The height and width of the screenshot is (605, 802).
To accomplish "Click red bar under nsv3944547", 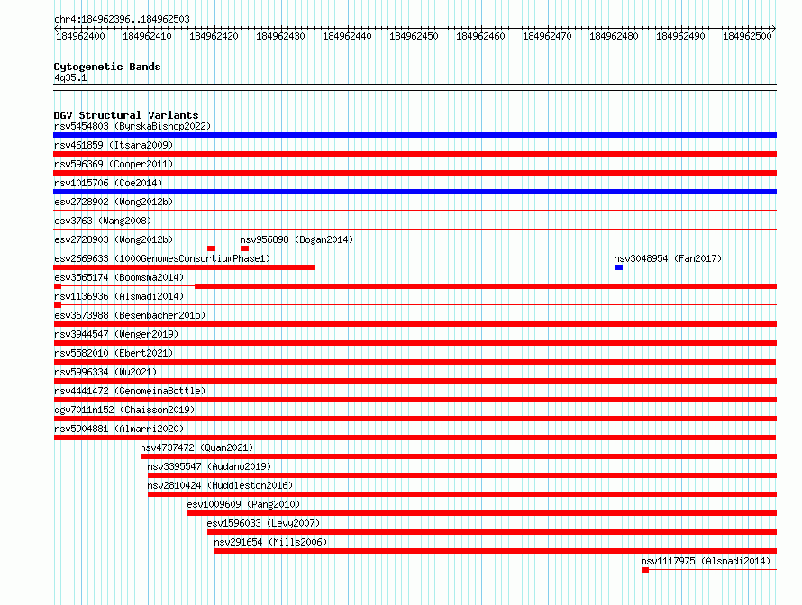I will [x=415, y=343].
